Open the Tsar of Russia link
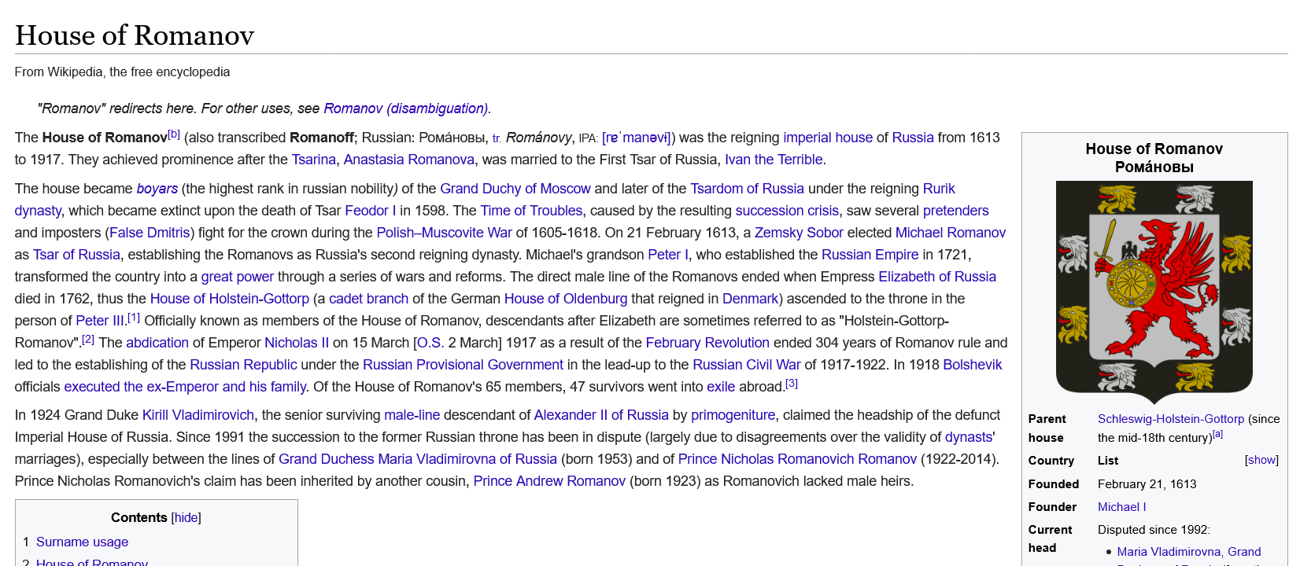Image resolution: width=1300 pixels, height=566 pixels. pyautogui.click(x=77, y=255)
